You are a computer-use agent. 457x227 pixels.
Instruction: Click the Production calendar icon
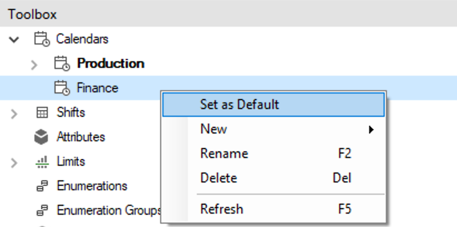(62, 63)
